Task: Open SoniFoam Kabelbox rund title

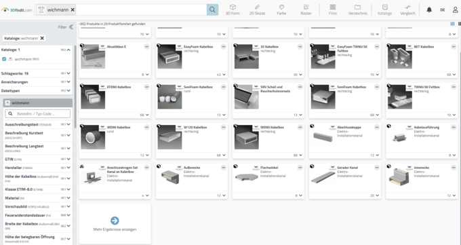Action: (198, 87)
